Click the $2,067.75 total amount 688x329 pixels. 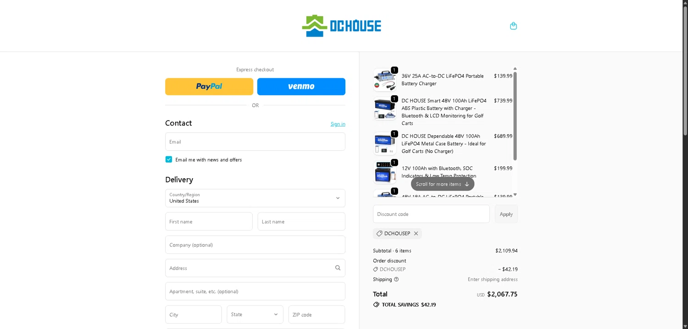(x=502, y=294)
